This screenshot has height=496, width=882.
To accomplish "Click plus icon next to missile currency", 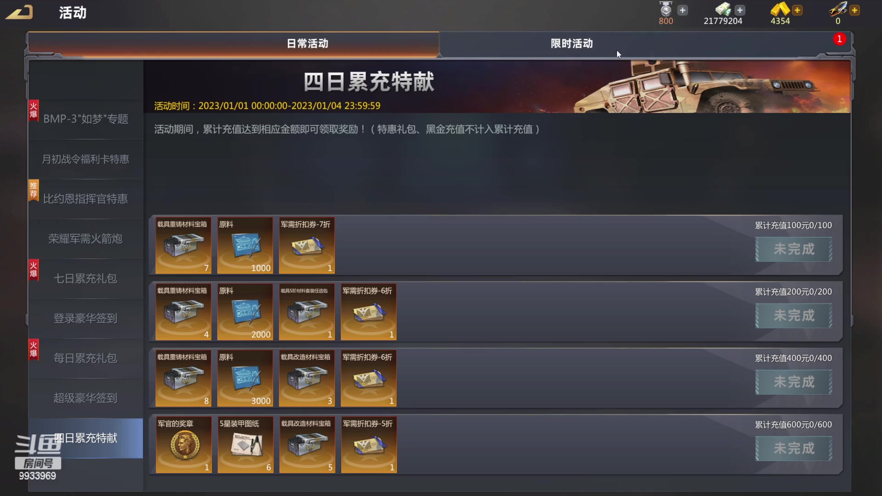I will (854, 10).
